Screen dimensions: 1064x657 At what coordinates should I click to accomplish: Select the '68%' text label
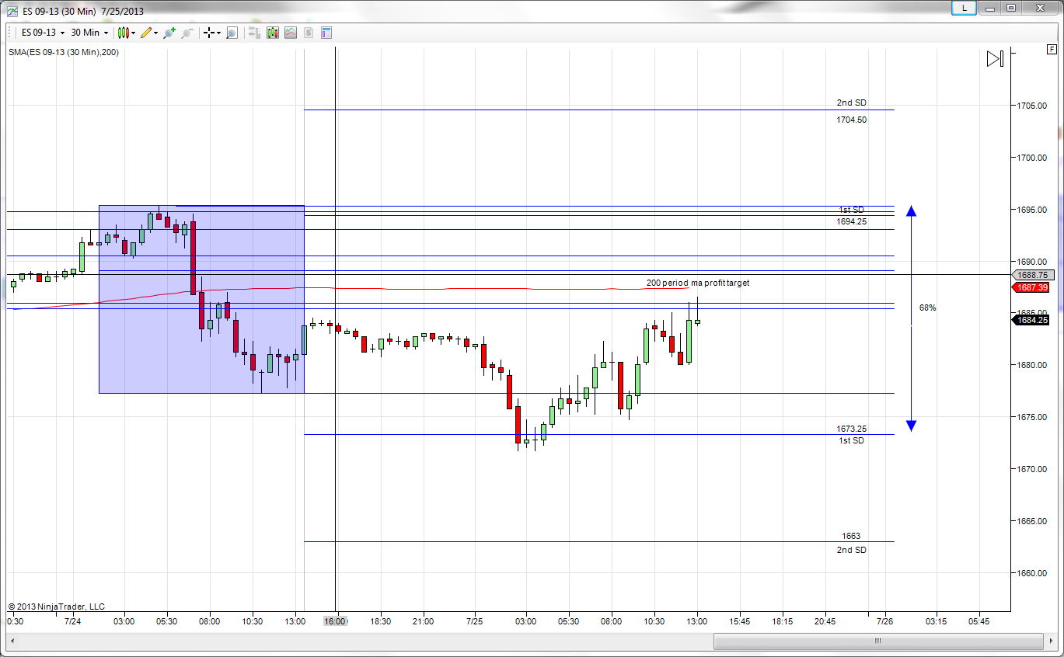click(927, 308)
